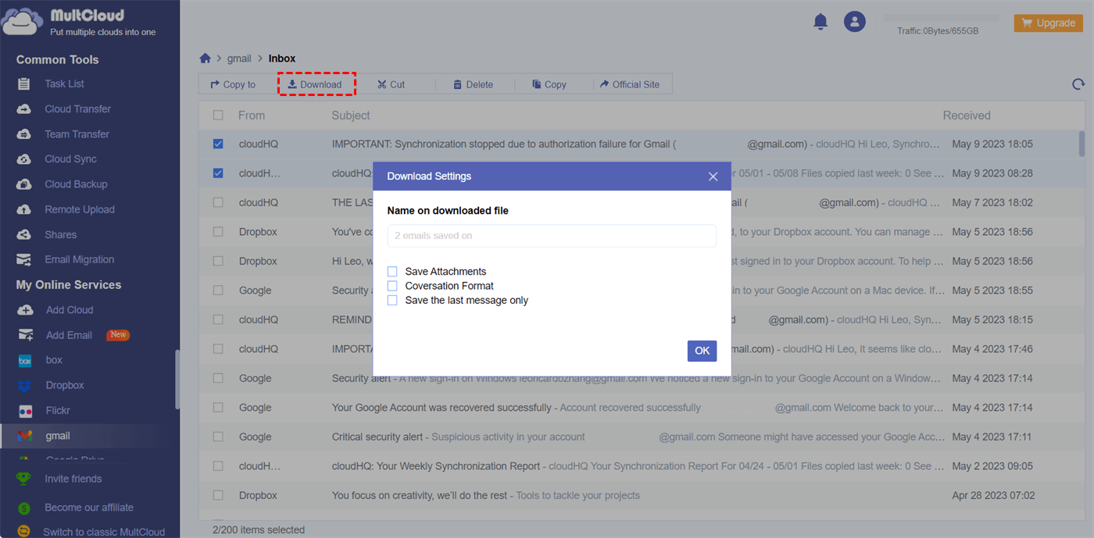Click the Received column header
1094x538 pixels.
point(967,116)
